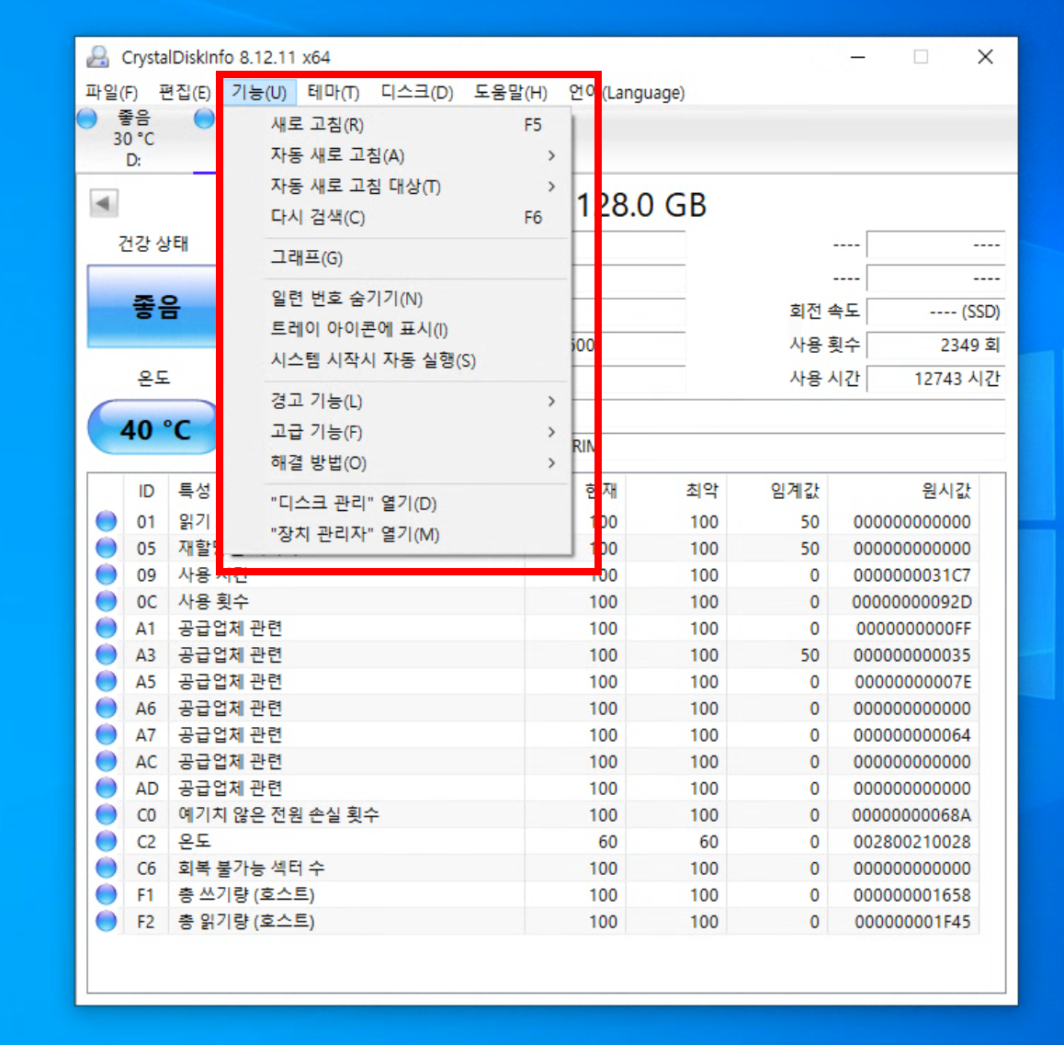Close the open 기능(U) menu
The image size is (1064, 1045).
[259, 92]
